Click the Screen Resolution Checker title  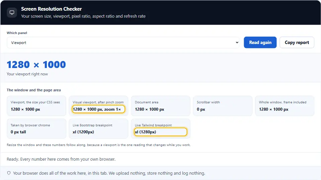pos(51,9)
